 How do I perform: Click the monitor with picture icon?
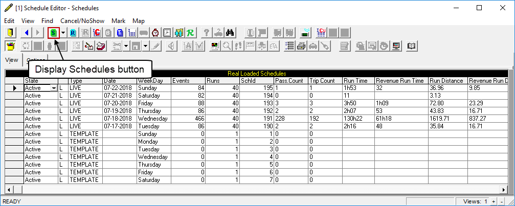coord(397,46)
